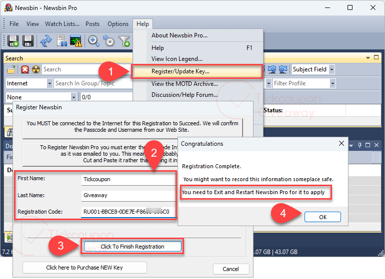Select Help F1 menu item
This screenshot has width=385, height=279.
click(x=198, y=48)
